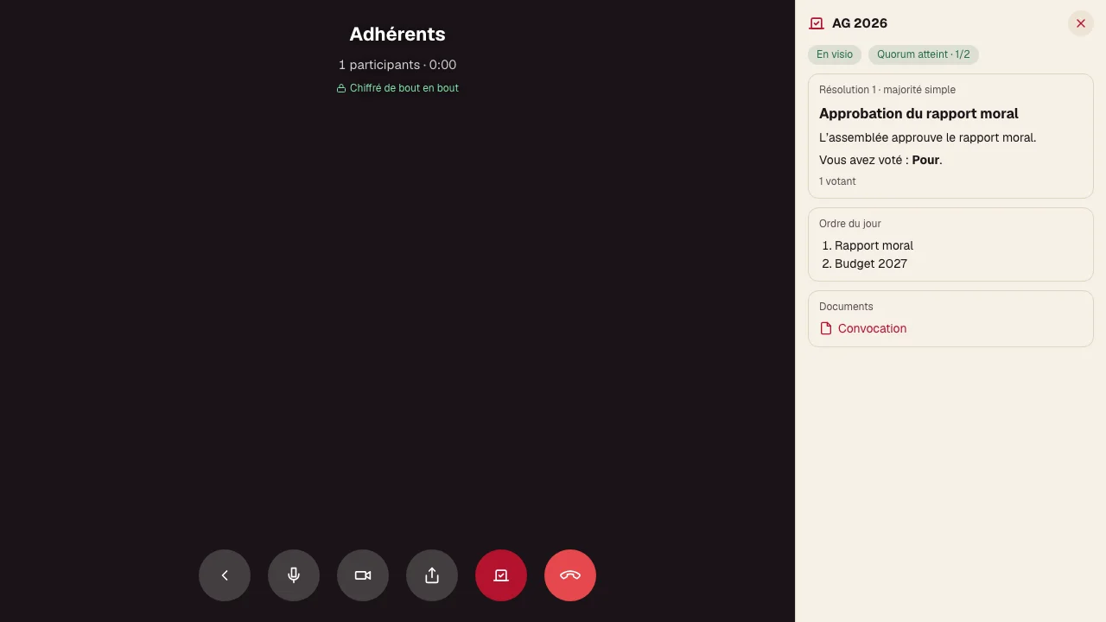Click Approbation du rapport moral heading
This screenshot has height=622, width=1106.
[x=918, y=113]
